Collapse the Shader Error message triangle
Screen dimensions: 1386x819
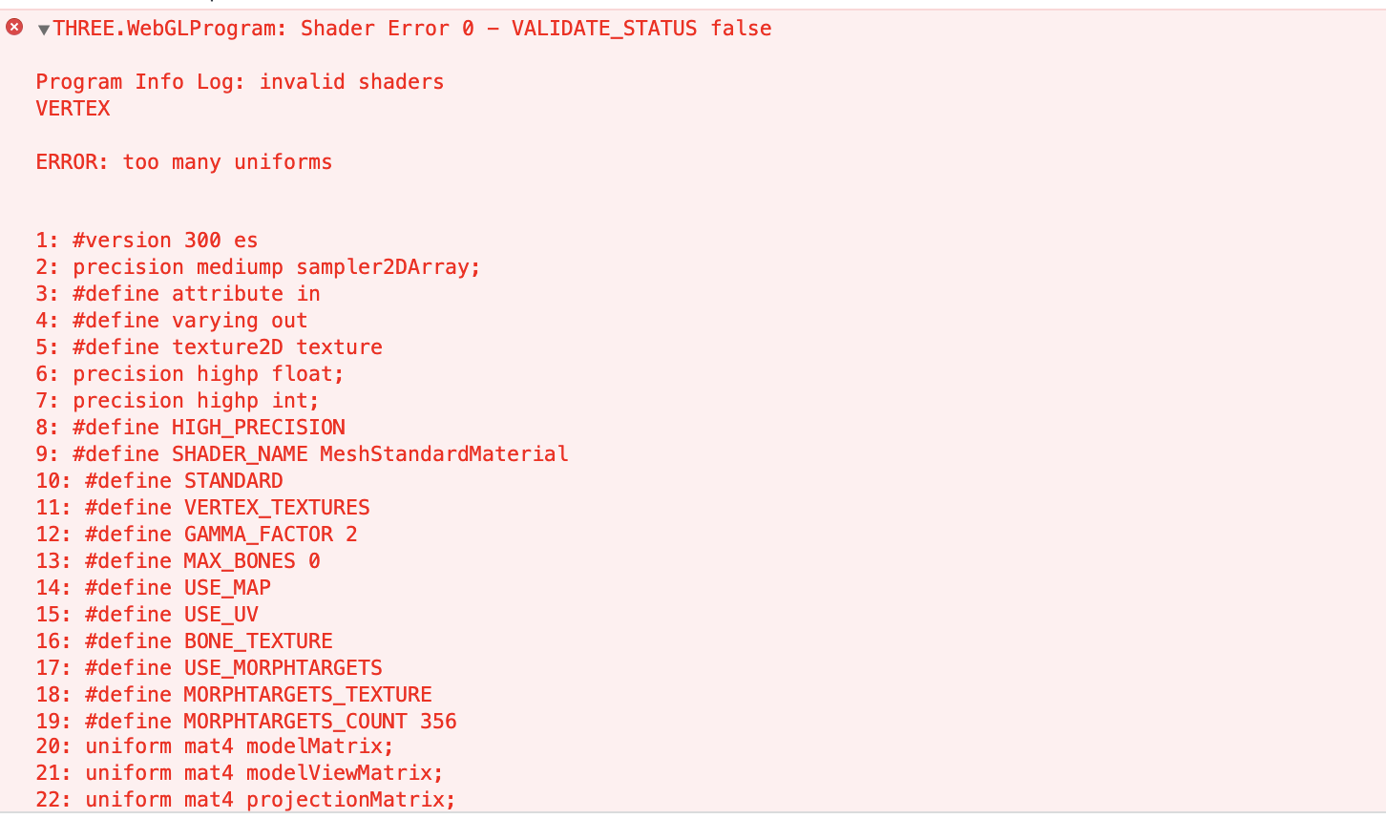[44, 30]
